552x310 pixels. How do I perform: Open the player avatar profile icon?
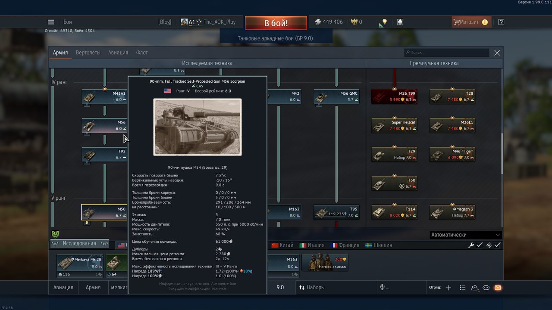pyautogui.click(x=184, y=22)
